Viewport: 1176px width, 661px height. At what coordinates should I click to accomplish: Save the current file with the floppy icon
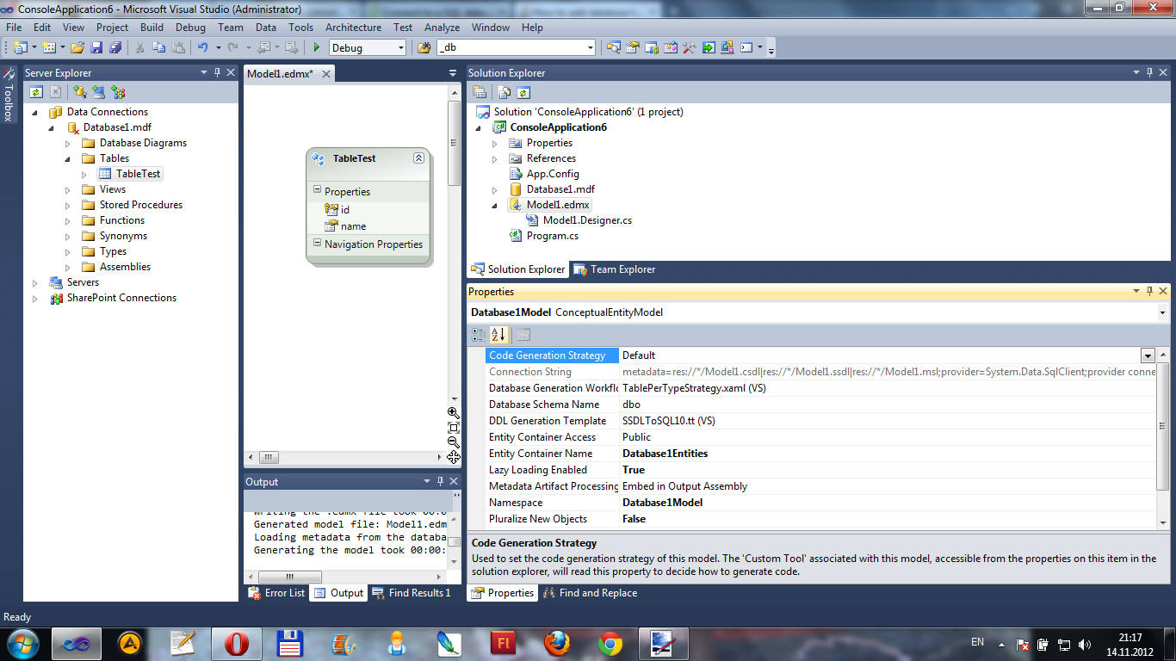tap(96, 48)
